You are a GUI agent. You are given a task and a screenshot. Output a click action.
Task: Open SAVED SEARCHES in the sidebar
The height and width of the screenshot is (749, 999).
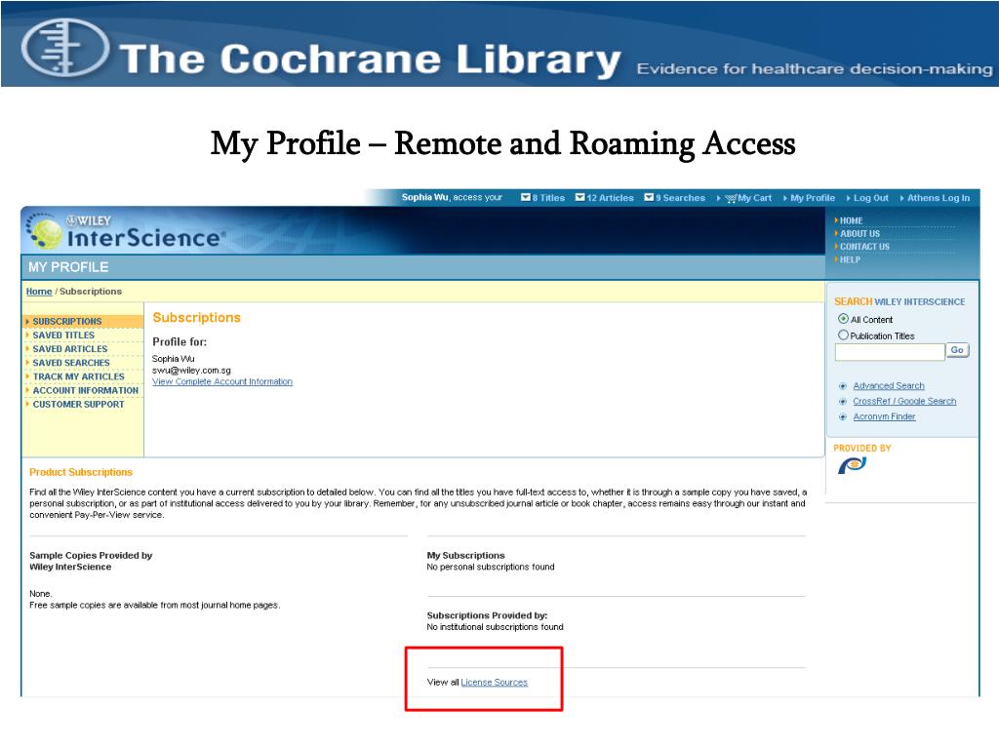(71, 363)
